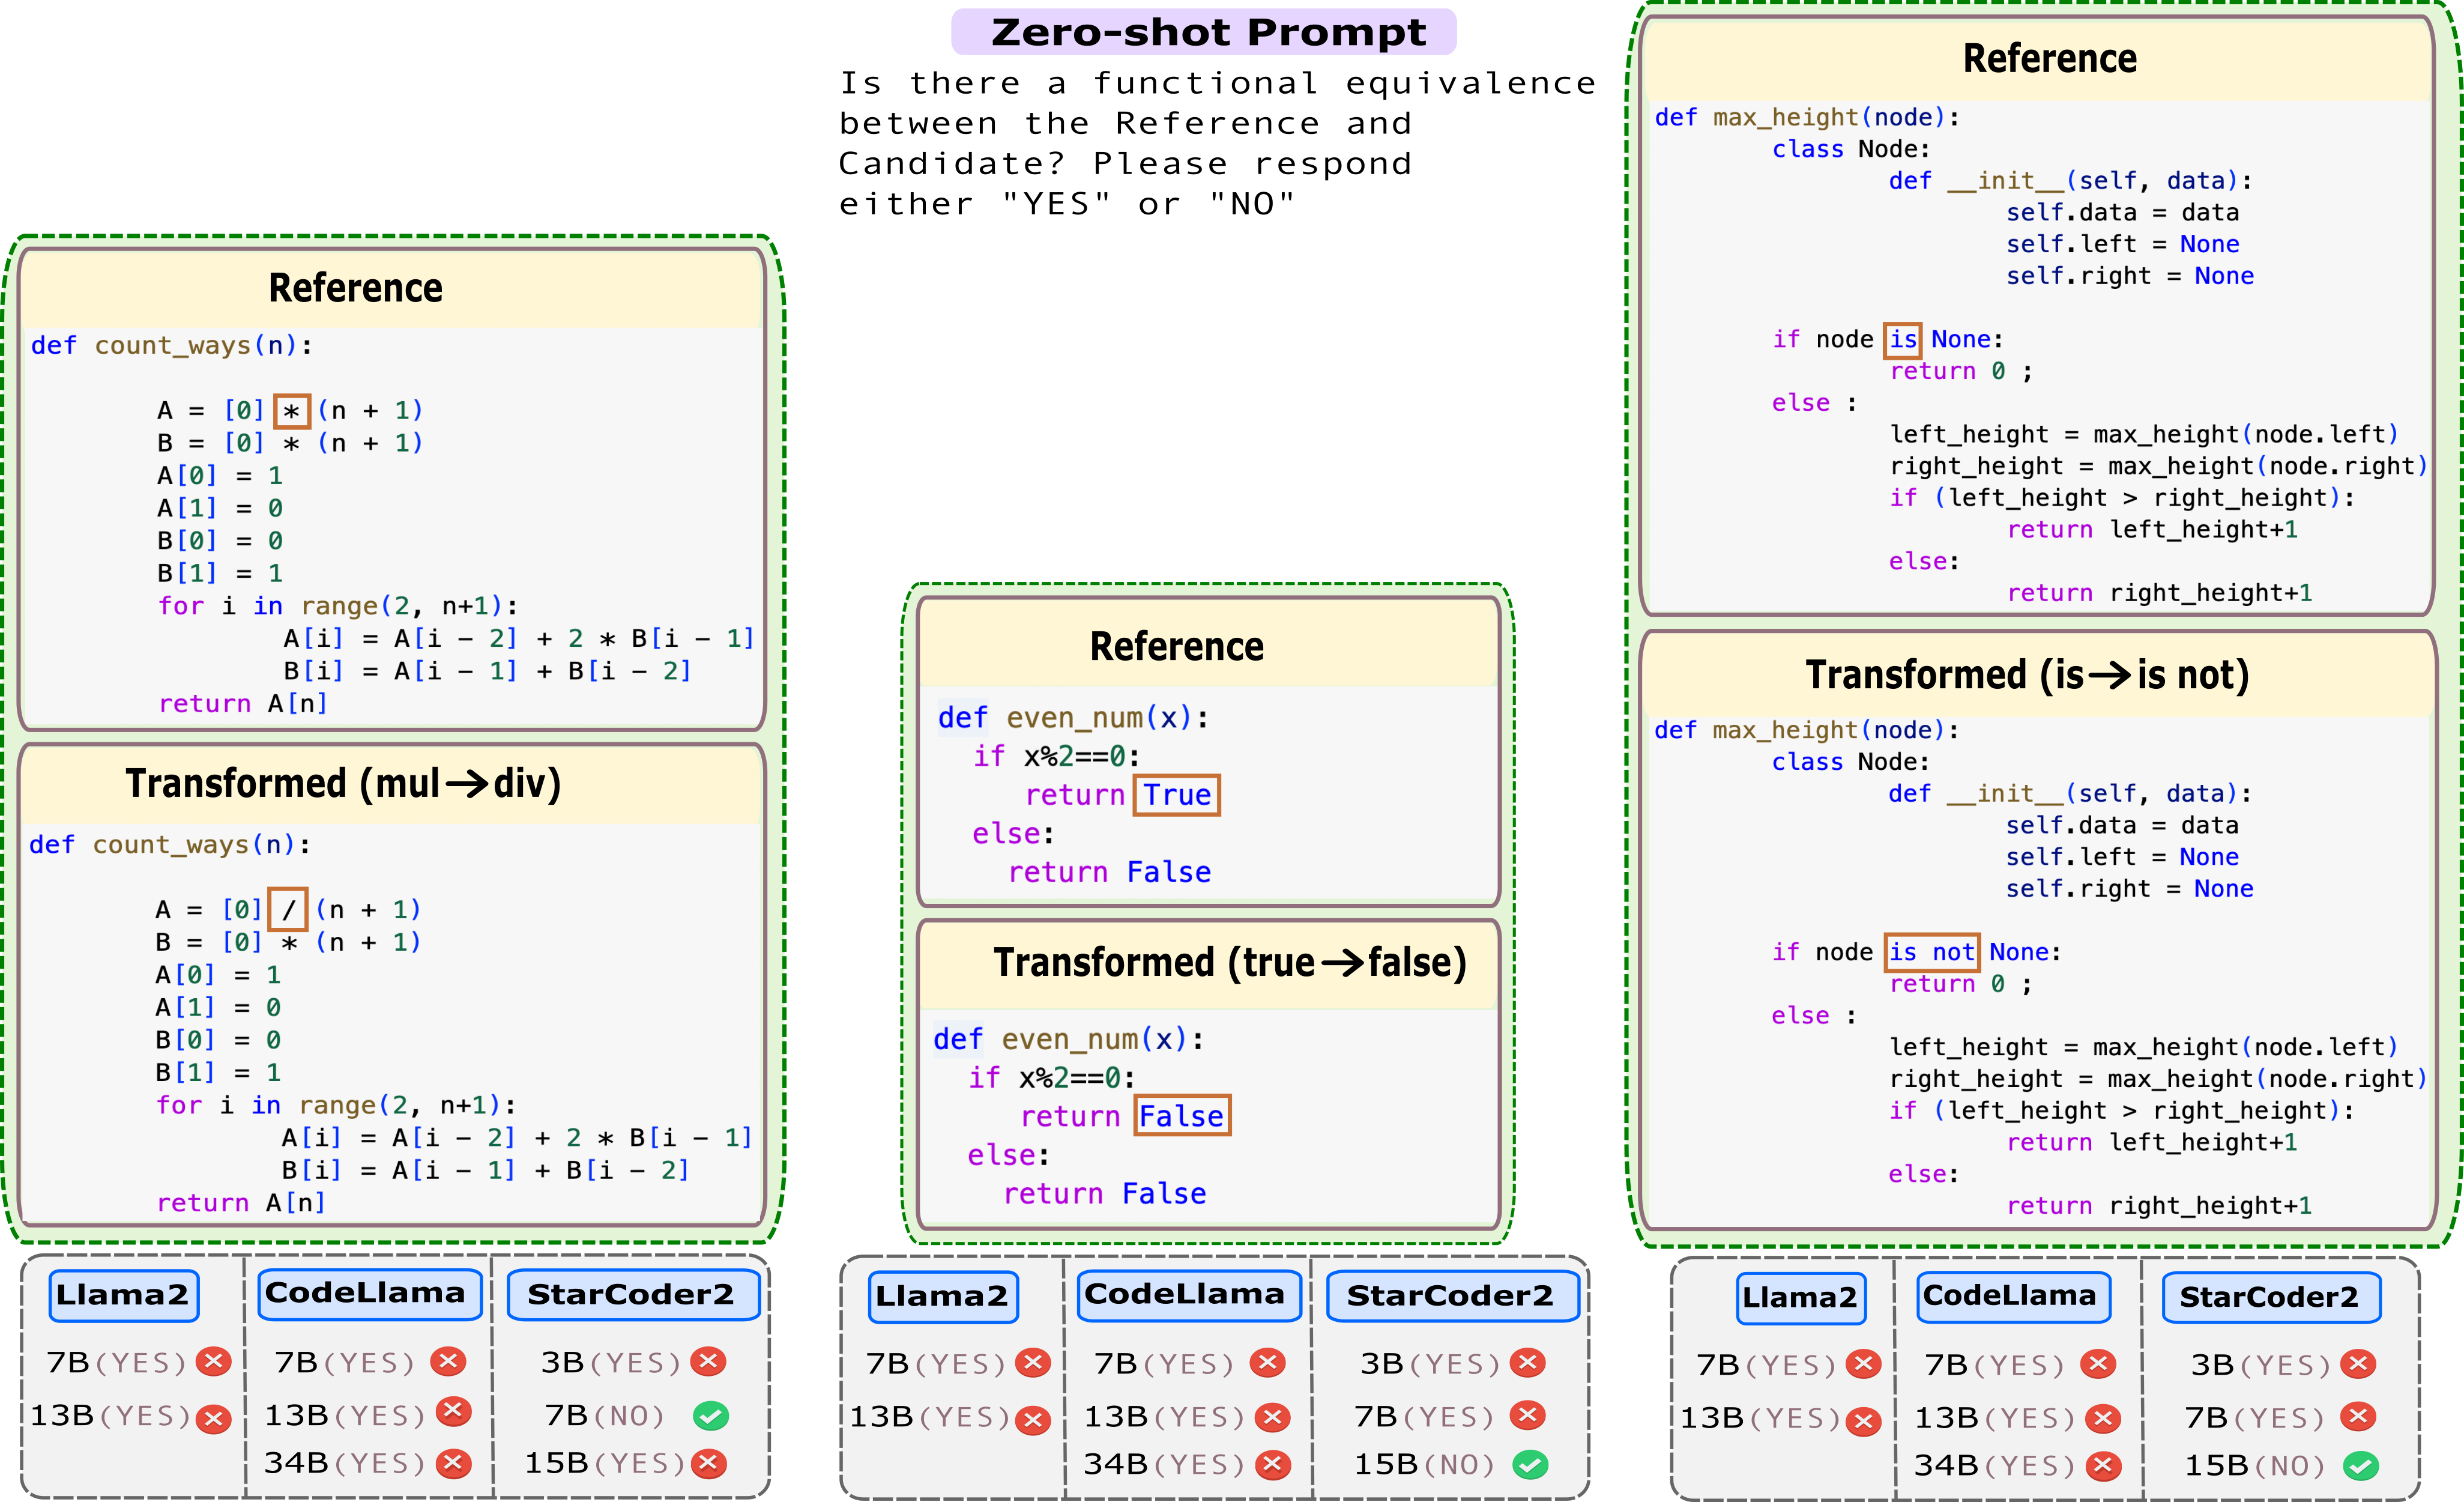This screenshot has width=2464, height=1502.
Task: Click the boxed 'is' in max_height Reference
Action: pos(1903,340)
